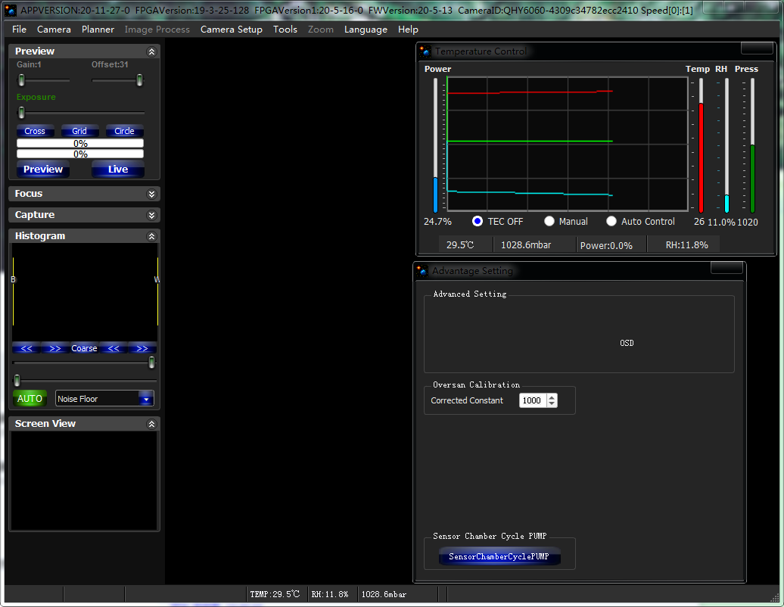Image resolution: width=784 pixels, height=607 pixels.
Task: Select the TEC OFF radio button
Action: 478,221
